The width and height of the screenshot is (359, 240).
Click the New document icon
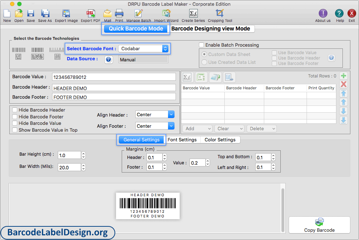click(7, 14)
